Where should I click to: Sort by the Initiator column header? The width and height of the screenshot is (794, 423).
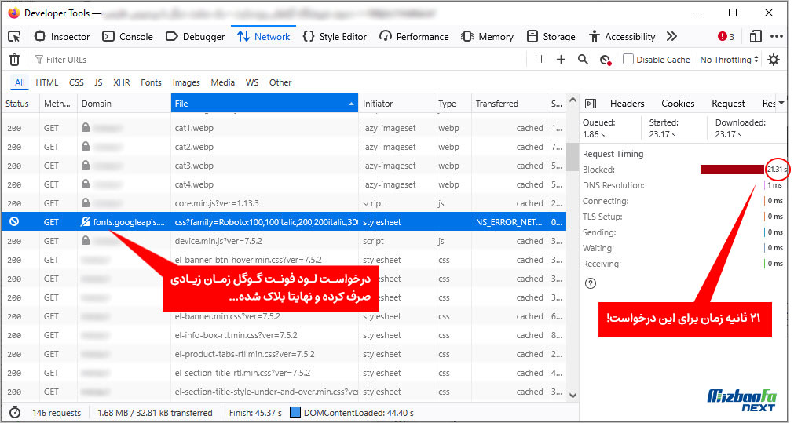pos(396,104)
